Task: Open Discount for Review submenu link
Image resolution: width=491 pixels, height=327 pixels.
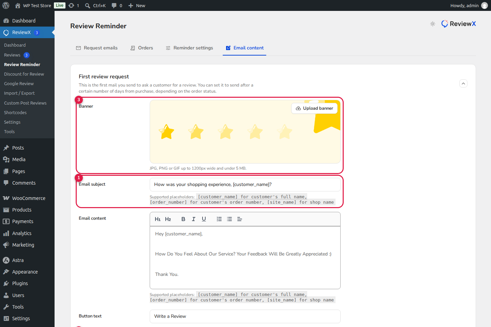Action: [24, 74]
